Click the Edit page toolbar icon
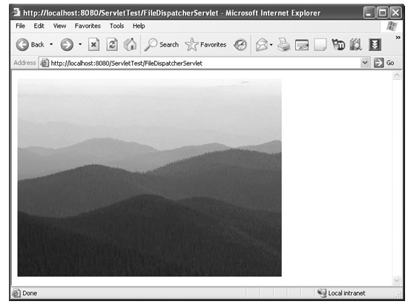 tap(302, 45)
